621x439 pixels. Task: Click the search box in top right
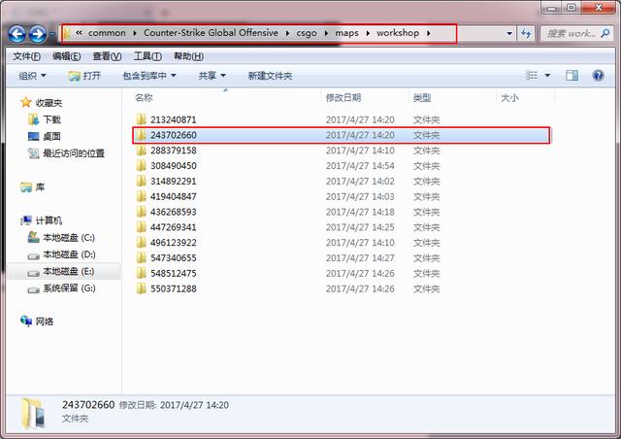pos(572,33)
